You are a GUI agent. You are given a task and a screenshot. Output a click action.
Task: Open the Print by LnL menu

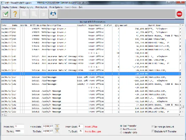pyautogui.click(x=41, y=7)
